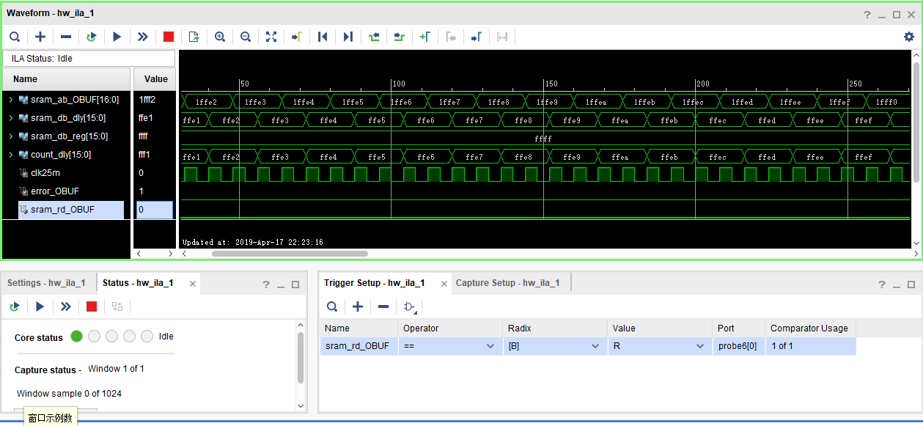Click the waveform horizontal scrollbar
The width and height of the screenshot is (923, 426).
click(290, 254)
